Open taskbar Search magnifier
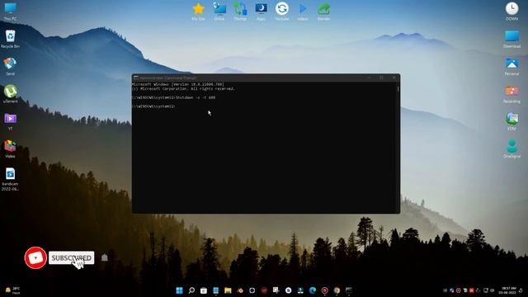 tap(191, 290)
